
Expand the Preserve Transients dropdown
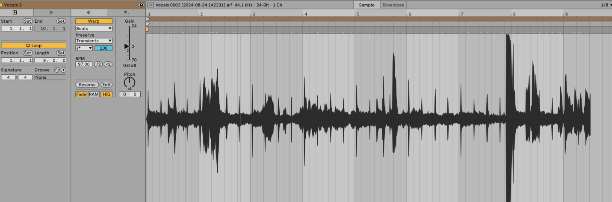pos(94,41)
